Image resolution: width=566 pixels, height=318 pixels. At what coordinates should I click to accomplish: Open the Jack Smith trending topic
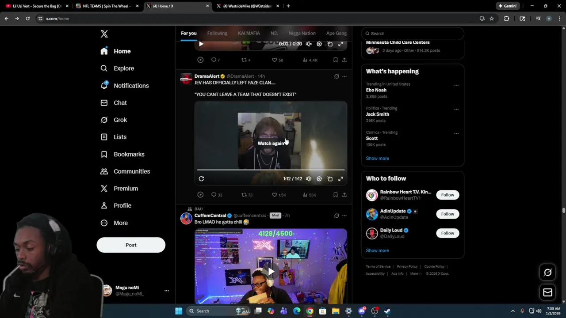[377, 114]
